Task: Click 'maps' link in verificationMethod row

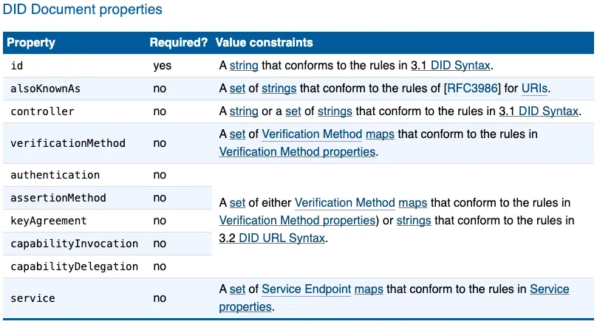Action: 380,134
